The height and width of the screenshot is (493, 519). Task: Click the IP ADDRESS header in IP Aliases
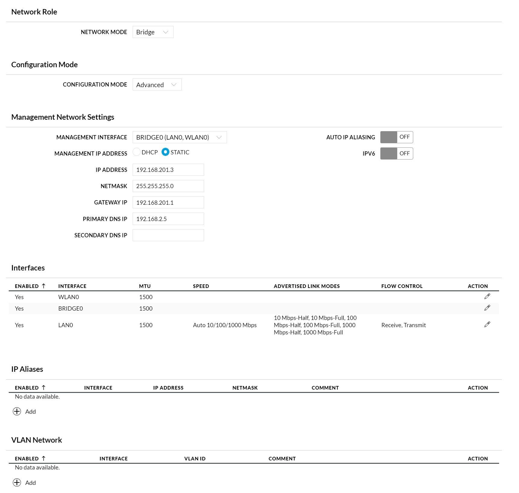[168, 388]
